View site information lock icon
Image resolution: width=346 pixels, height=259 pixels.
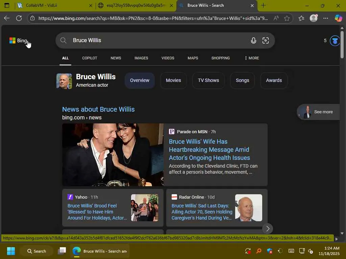[32, 18]
